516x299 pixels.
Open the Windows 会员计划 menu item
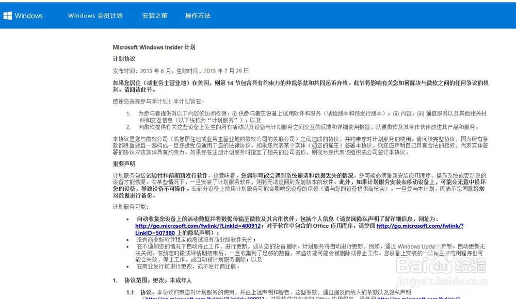(x=95, y=15)
